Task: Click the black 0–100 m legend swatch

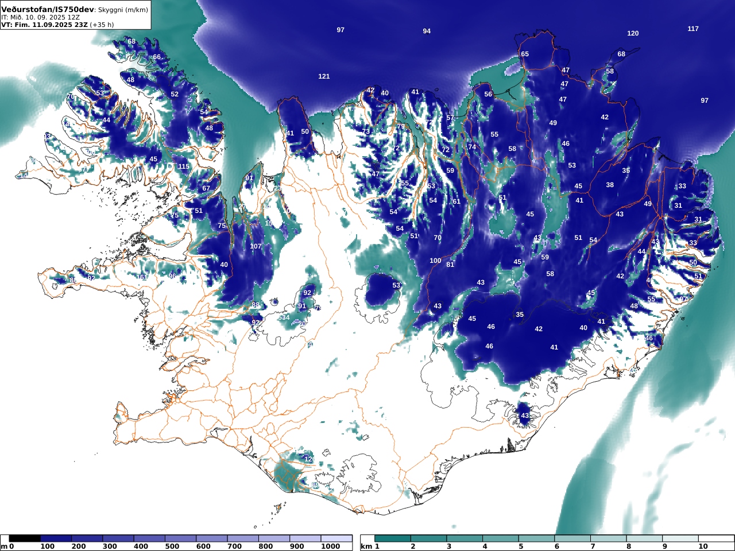Action: point(25,538)
